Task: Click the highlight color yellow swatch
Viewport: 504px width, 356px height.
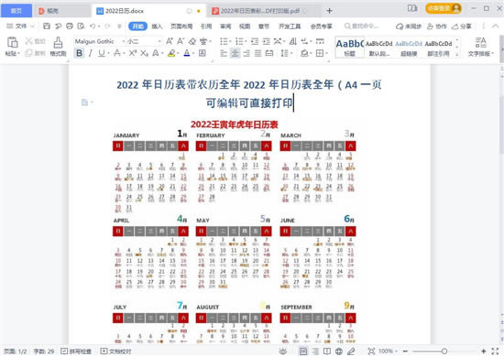Action: click(171, 53)
